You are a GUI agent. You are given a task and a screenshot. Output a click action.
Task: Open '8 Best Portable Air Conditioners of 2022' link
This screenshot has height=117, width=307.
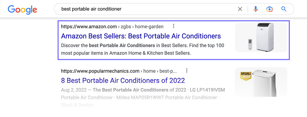pos(123,80)
